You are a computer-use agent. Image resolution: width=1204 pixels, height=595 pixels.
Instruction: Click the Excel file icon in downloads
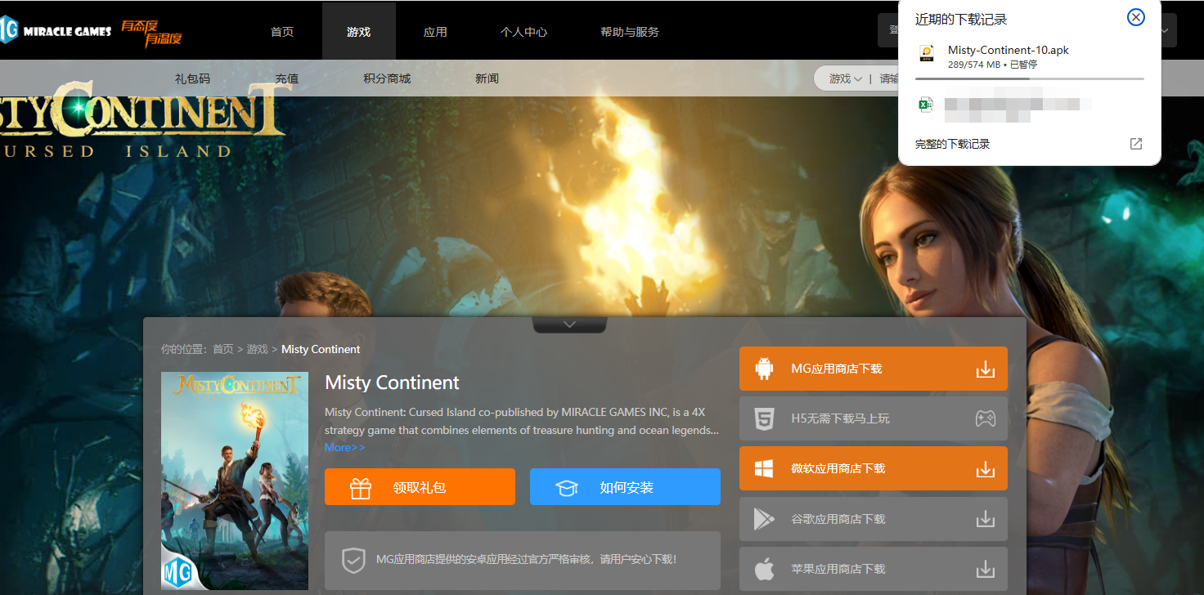click(x=926, y=105)
